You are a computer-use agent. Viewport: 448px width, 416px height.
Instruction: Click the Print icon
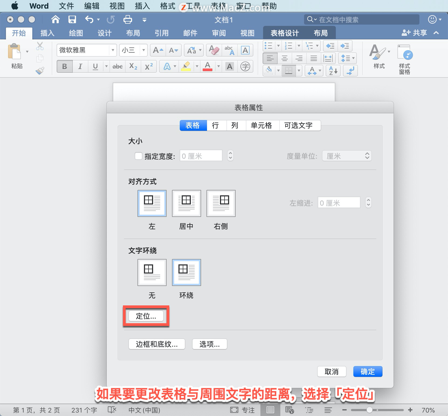(x=127, y=19)
